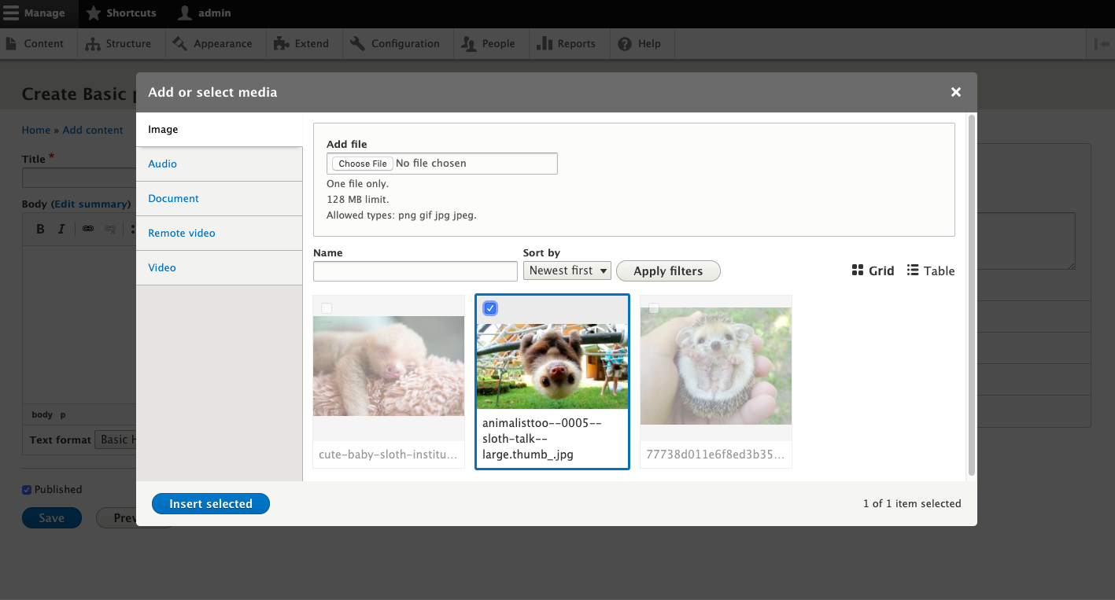Click the admin user icon
Viewport: 1115px width, 600px height.
pos(185,13)
